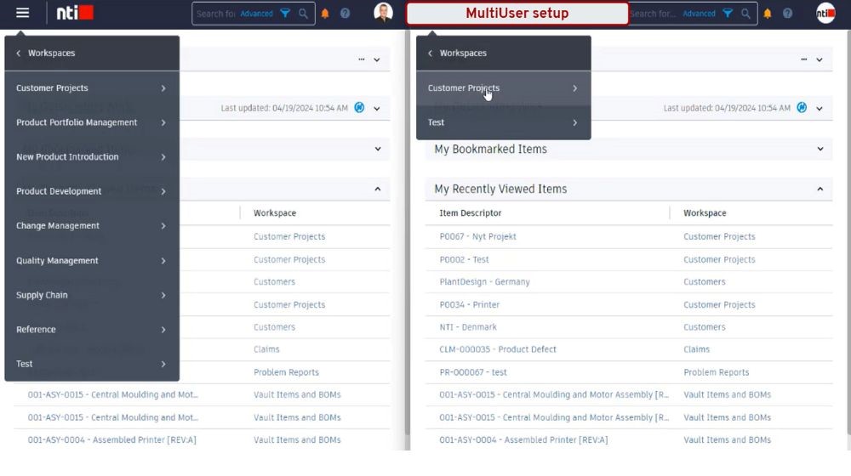Expand chevron next to left Last updated
Screen dimensions: 851x476
(x=377, y=109)
